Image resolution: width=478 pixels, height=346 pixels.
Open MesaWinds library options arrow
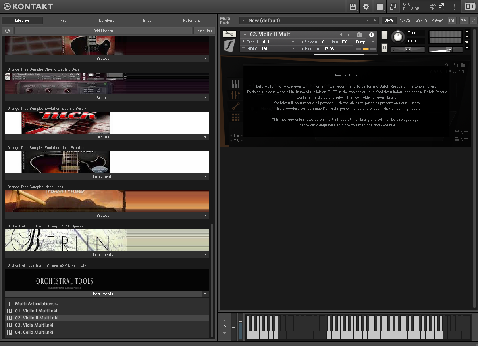coord(205,215)
